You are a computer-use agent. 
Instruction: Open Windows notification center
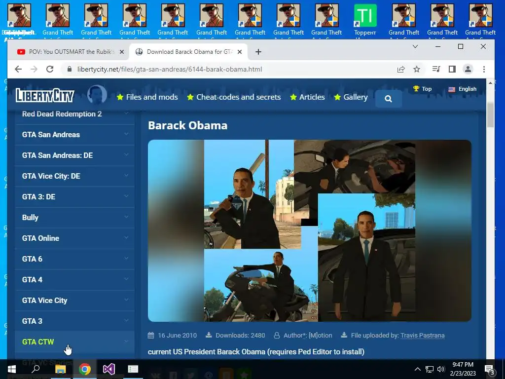489,369
